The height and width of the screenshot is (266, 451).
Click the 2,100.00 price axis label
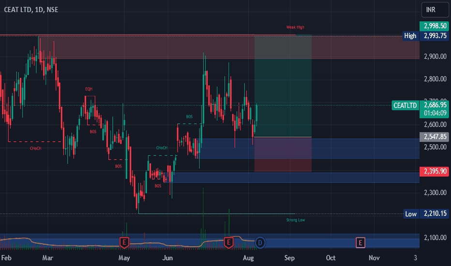(435, 237)
